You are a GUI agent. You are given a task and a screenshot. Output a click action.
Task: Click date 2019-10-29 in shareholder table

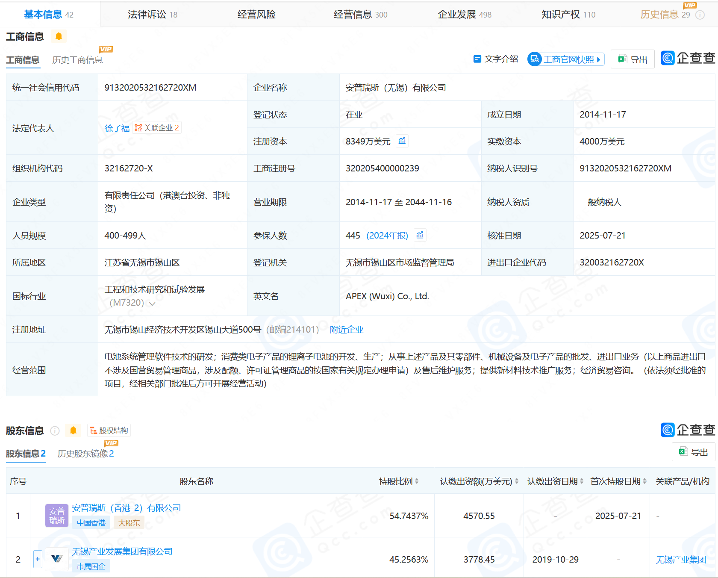click(x=555, y=560)
